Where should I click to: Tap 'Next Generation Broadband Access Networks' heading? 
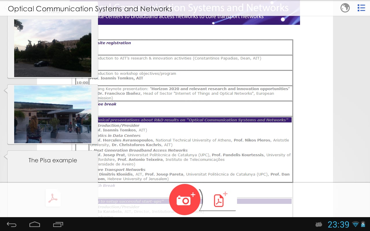coord(140,150)
